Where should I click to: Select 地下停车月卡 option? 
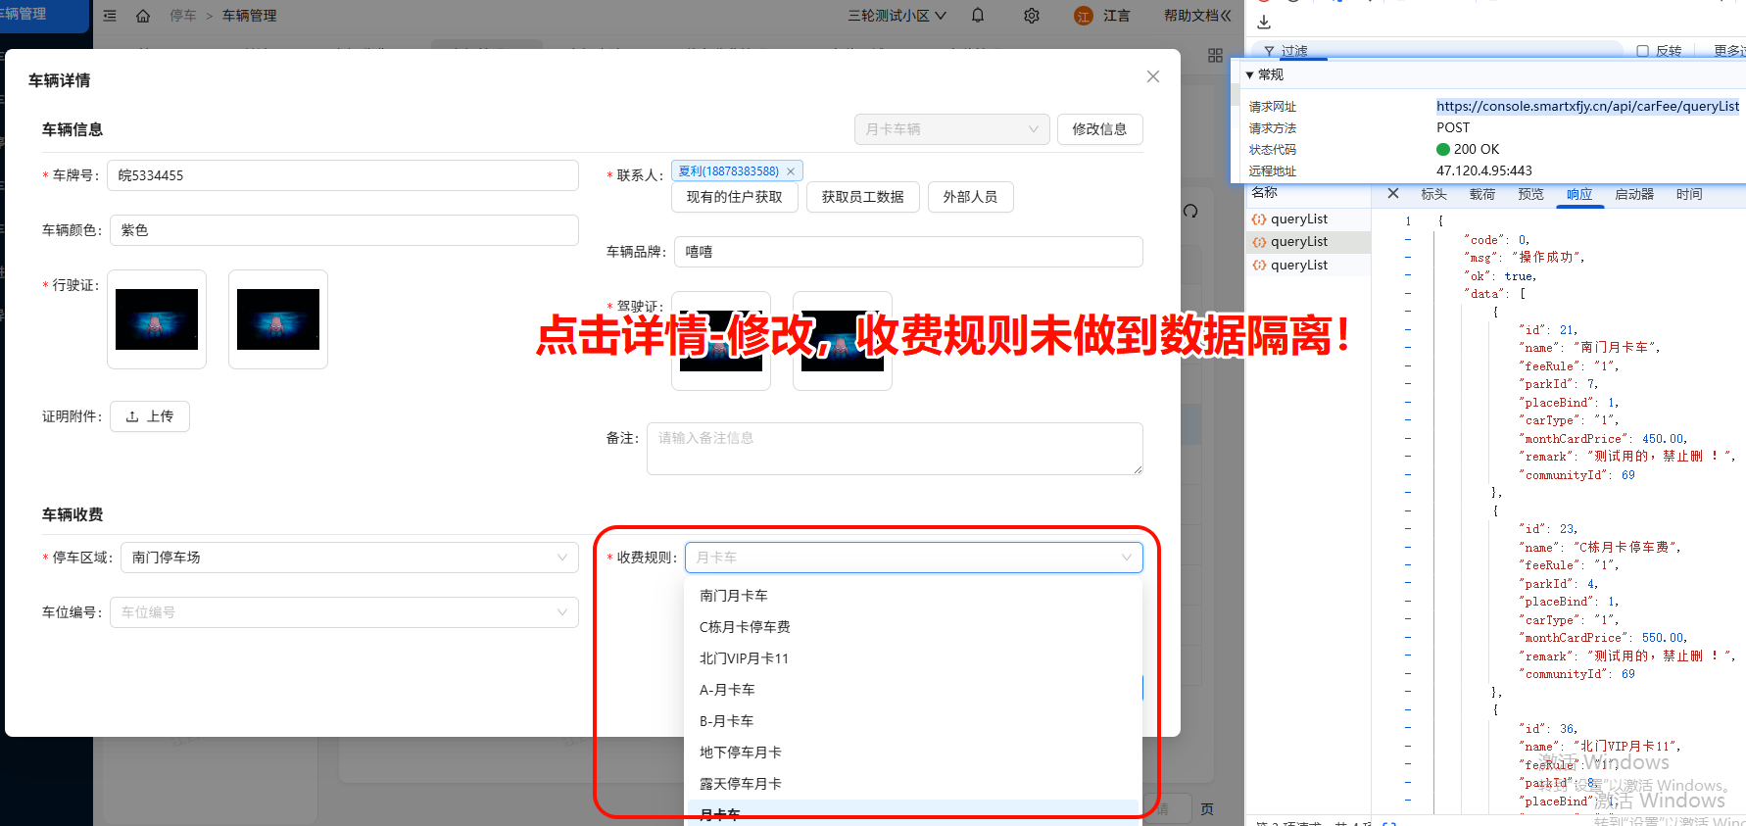pos(913,753)
